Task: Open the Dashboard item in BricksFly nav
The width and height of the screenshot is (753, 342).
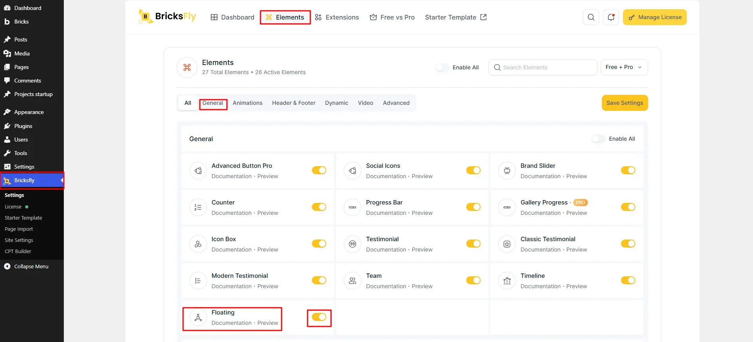Action: 233,17
